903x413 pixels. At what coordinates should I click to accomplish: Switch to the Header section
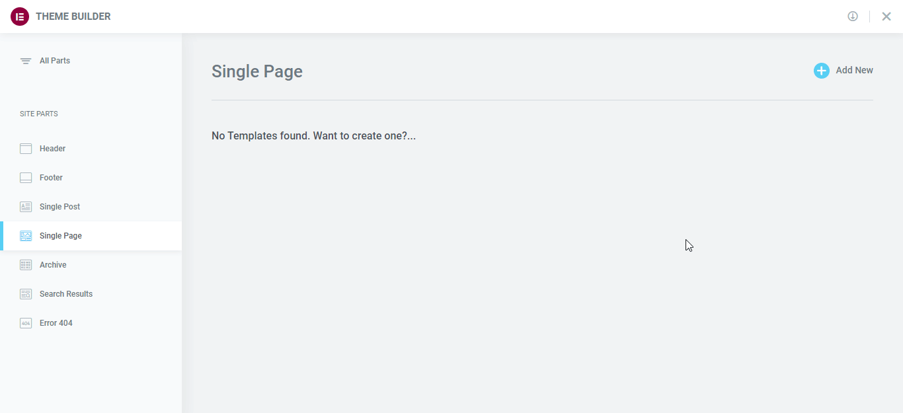pos(52,148)
